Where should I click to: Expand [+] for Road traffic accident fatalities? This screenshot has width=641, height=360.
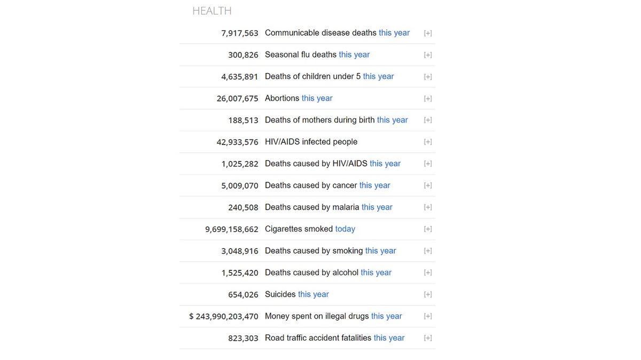pos(428,338)
